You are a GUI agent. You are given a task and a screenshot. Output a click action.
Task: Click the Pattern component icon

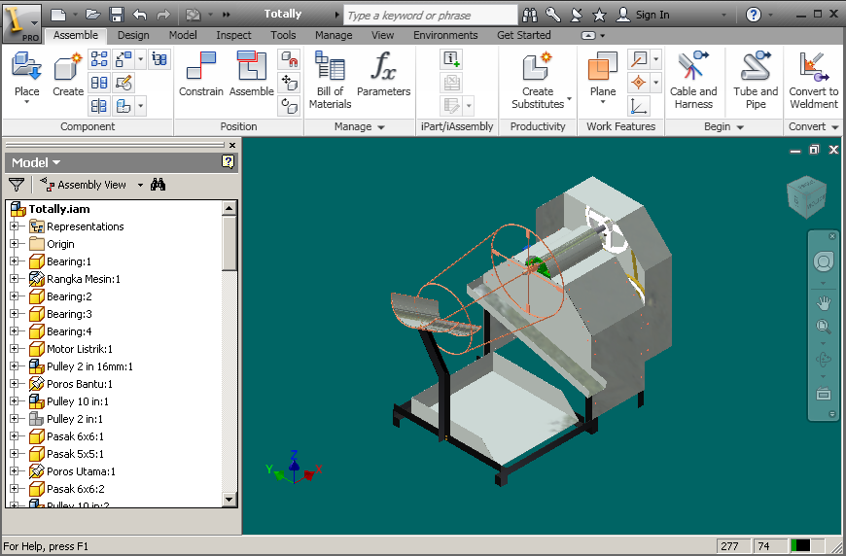coord(99,58)
